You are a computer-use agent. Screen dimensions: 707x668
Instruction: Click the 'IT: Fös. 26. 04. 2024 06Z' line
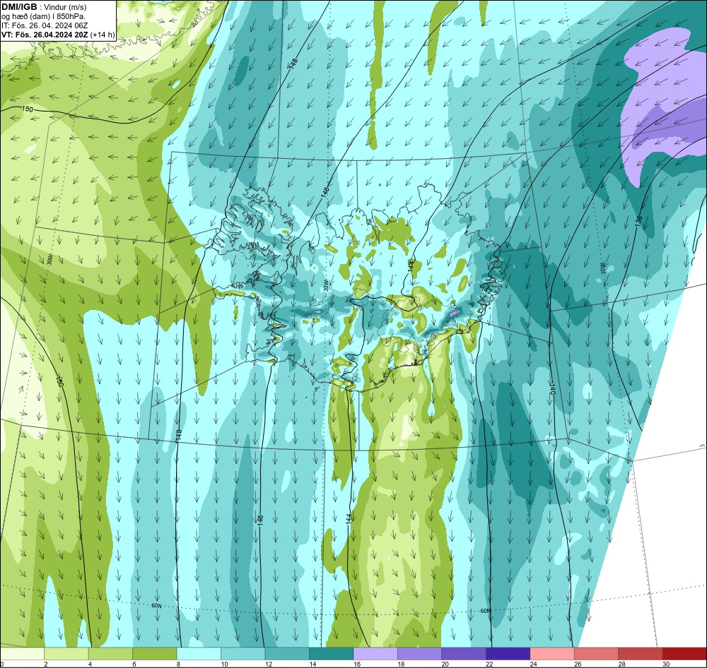click(45, 25)
